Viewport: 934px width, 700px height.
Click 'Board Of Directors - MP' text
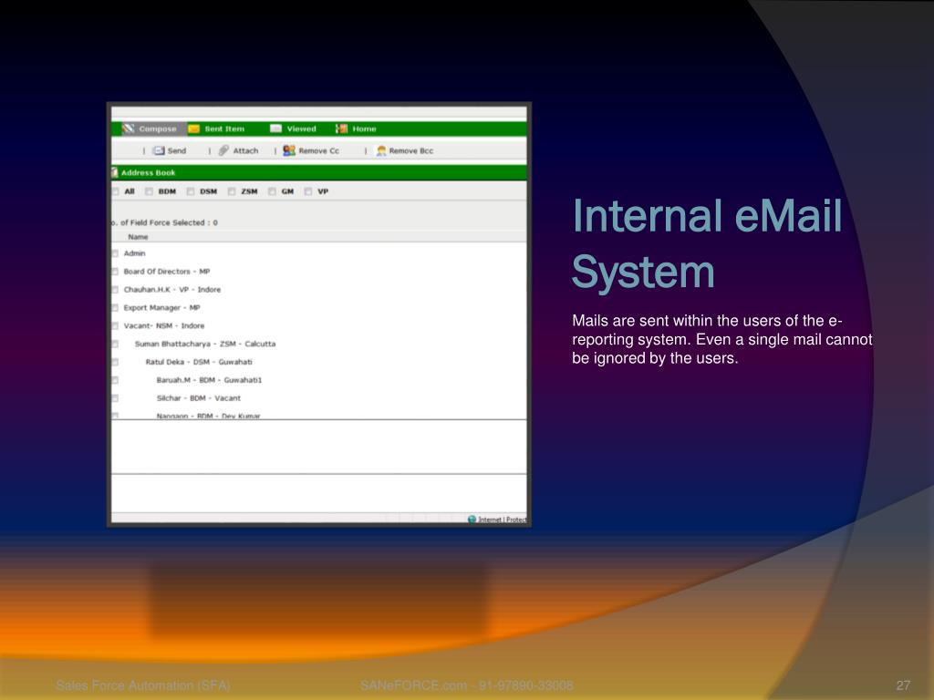(x=167, y=272)
